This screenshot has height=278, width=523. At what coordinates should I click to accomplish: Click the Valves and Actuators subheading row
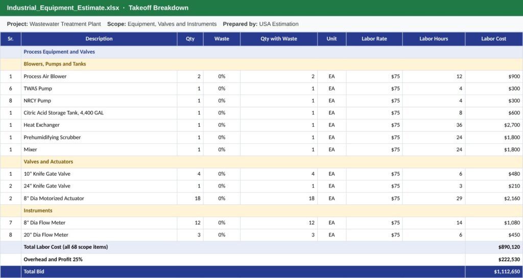[x=261, y=162]
